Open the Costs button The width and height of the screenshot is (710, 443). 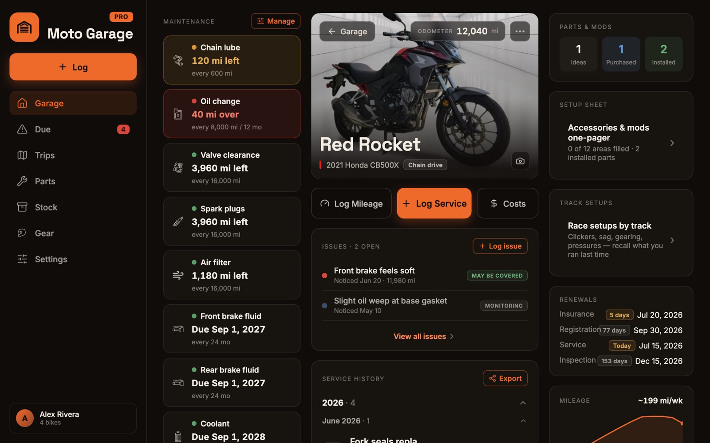508,203
